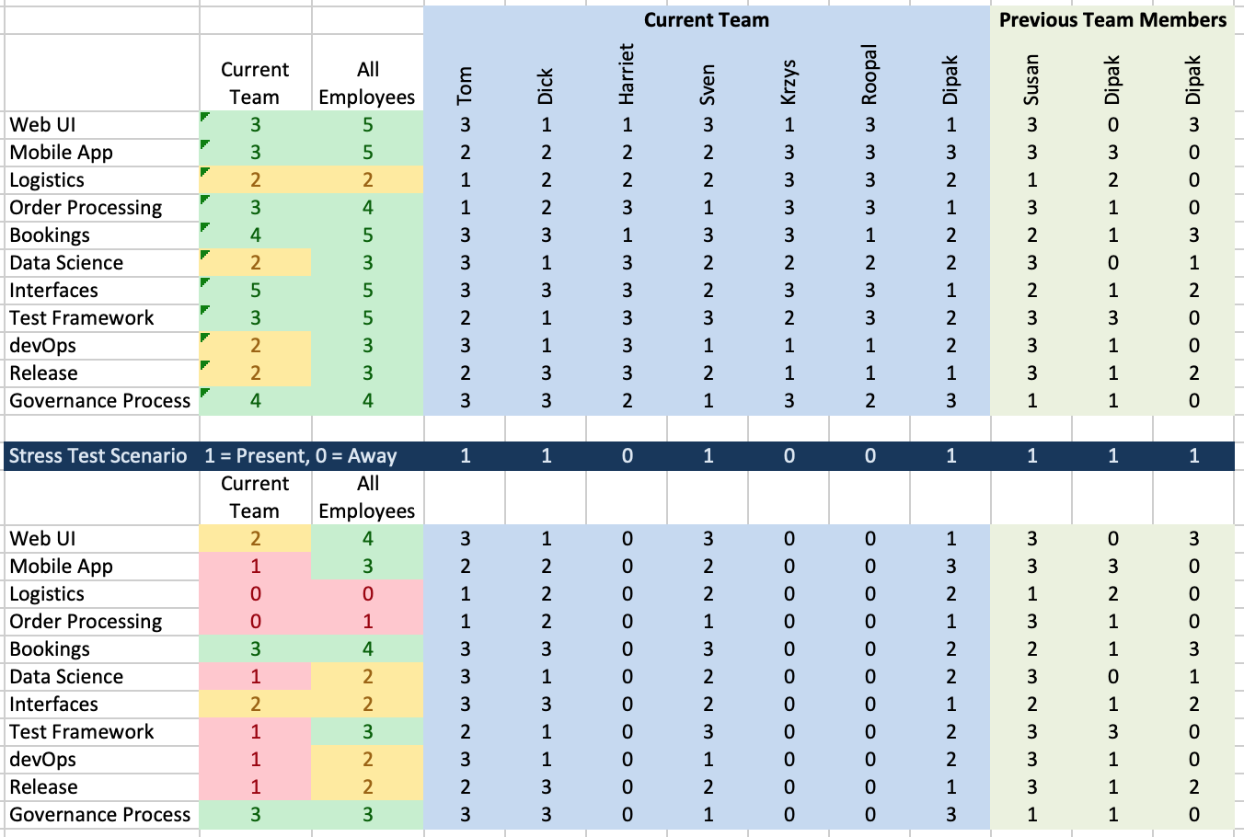Select the 'Previous Team Members' header cell

[1112, 20]
